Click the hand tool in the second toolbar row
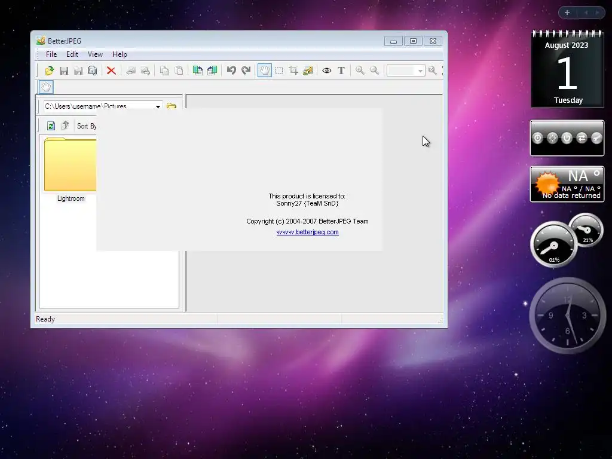This screenshot has width=612, height=459. pyautogui.click(x=46, y=87)
